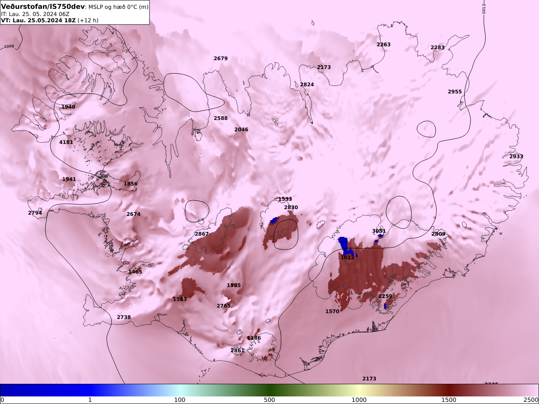This screenshot has height=404, width=539.
Task: Click the 2588 height label
Action: click(221, 118)
